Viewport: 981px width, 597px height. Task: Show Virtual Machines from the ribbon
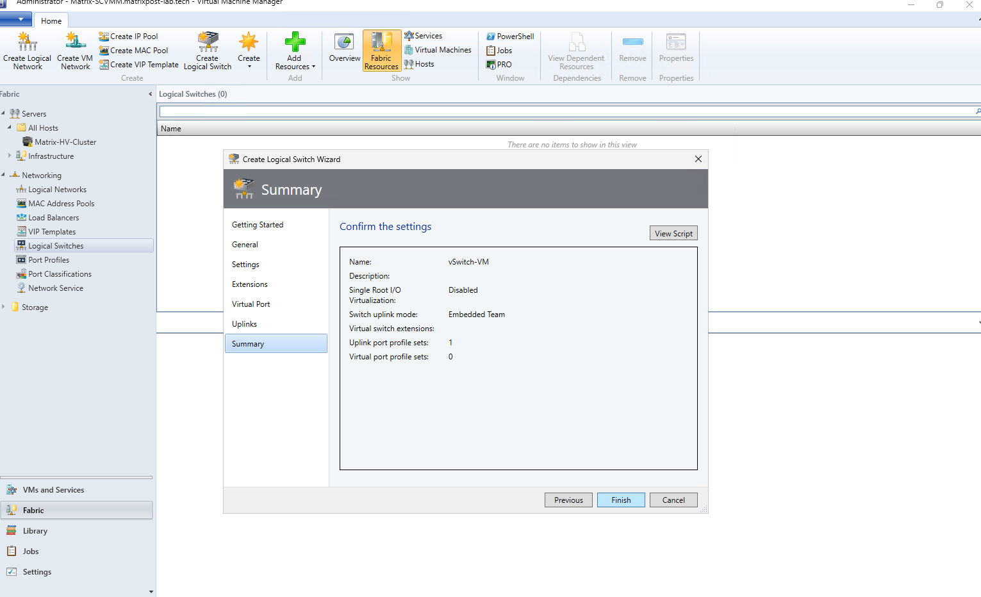(x=438, y=50)
